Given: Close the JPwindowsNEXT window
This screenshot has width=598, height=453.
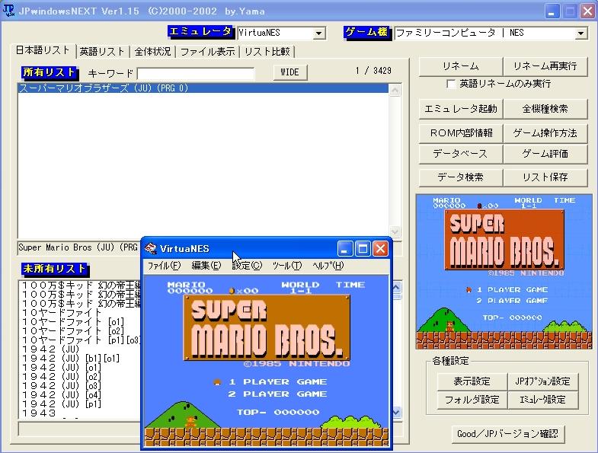Looking at the screenshot, I should click(x=587, y=11).
